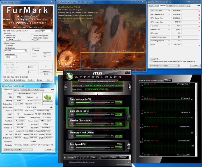Open Afterburner Settings

tap(123, 157)
